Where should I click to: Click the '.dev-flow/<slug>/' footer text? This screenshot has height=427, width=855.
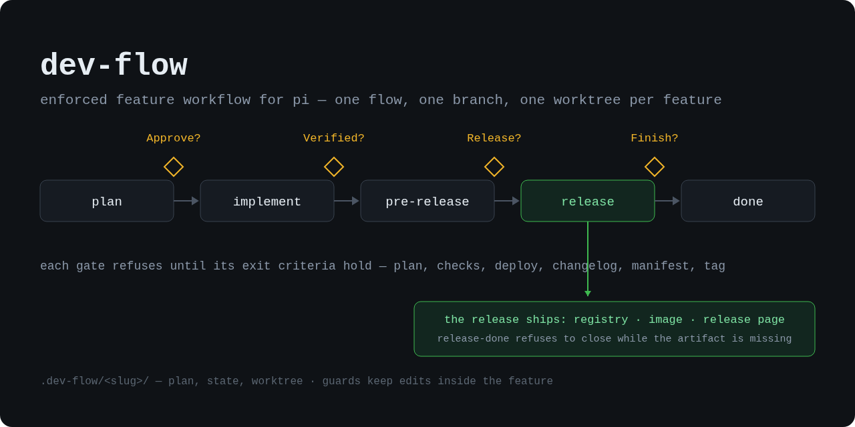click(x=297, y=382)
